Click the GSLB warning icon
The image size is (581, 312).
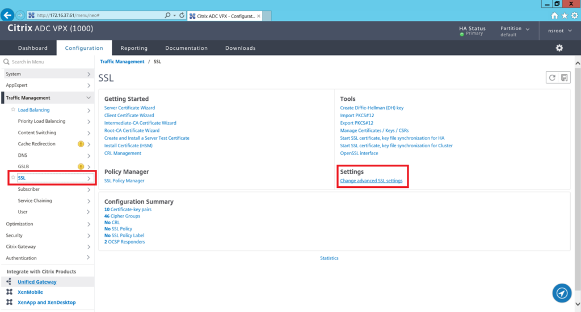pyautogui.click(x=81, y=166)
